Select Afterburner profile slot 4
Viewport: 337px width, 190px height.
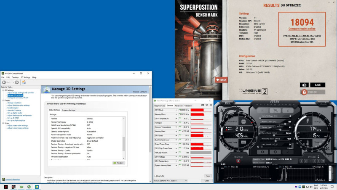pos(314,161)
